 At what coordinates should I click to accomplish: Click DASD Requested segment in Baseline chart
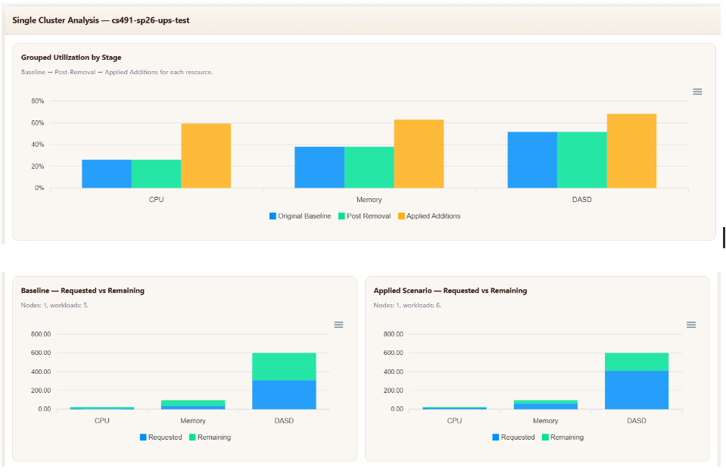click(x=284, y=395)
